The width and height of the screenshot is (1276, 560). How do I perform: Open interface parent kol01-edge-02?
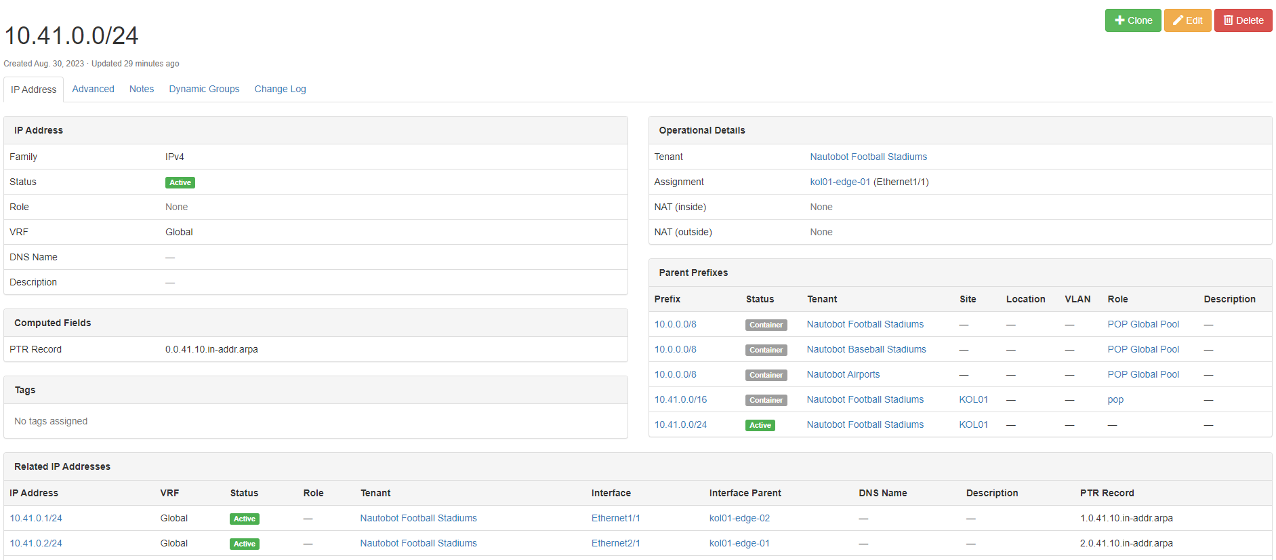point(739,518)
